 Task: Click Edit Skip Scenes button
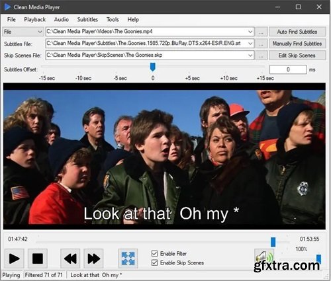[297, 55]
